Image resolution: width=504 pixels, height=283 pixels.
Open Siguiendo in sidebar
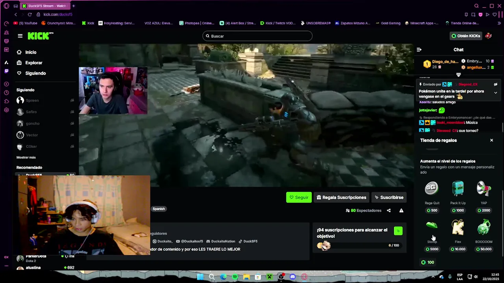coord(35,74)
